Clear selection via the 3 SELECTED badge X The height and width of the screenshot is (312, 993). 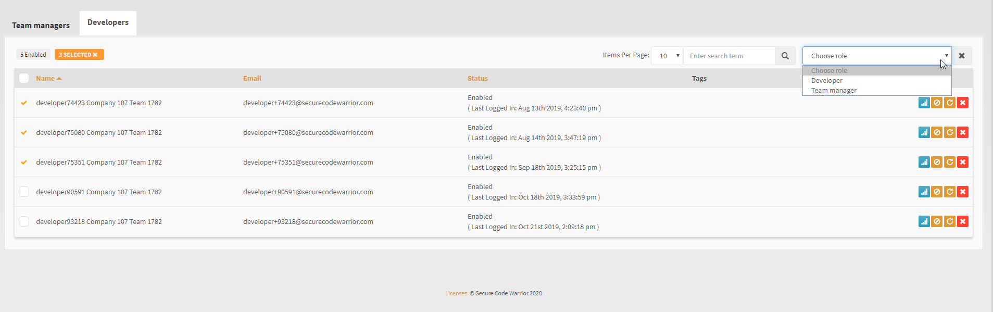pos(95,55)
